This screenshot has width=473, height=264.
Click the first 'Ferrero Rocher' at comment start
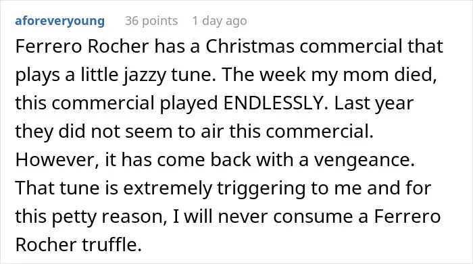(x=82, y=47)
